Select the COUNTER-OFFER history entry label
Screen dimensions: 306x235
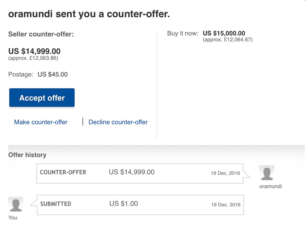[x=63, y=172]
